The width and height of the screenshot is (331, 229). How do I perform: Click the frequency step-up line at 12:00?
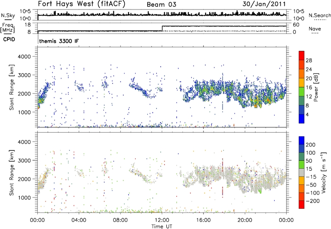click(x=162, y=29)
